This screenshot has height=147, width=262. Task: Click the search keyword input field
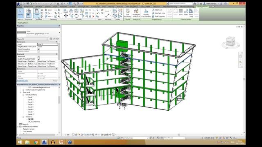tap(181, 4)
